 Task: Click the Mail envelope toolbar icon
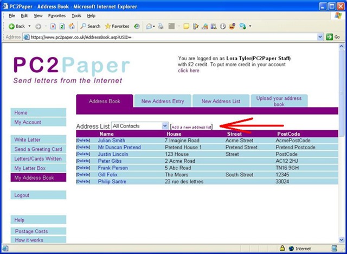click(x=149, y=27)
